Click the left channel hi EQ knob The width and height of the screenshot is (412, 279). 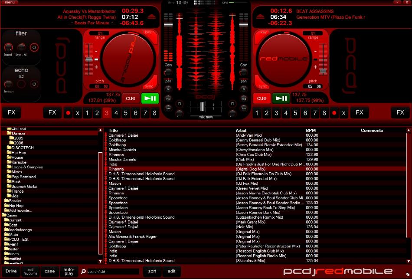(168, 89)
